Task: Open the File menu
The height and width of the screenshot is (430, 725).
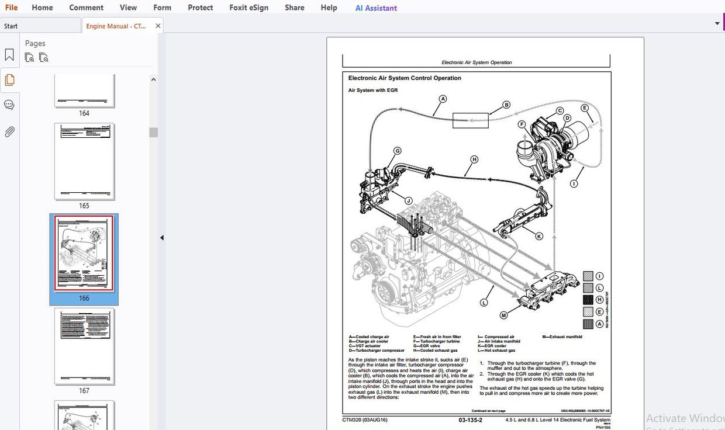Action: [x=11, y=8]
